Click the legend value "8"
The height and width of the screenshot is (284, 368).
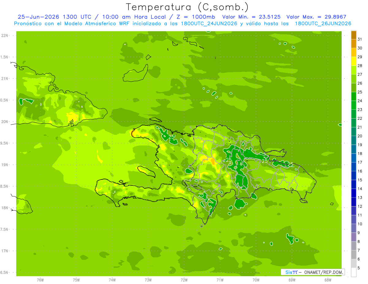click(x=359, y=241)
